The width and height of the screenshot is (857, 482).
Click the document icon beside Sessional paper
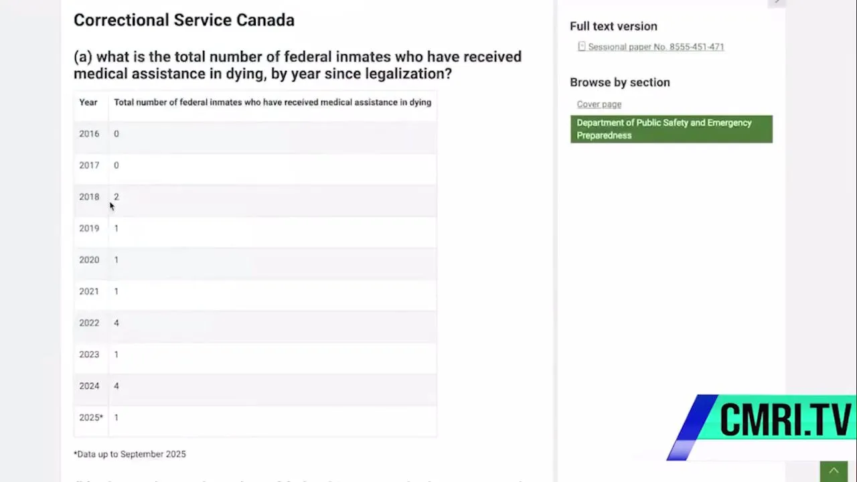[x=582, y=47]
